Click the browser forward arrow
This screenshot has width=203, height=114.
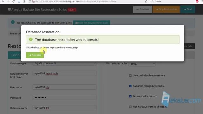click(8, 1)
